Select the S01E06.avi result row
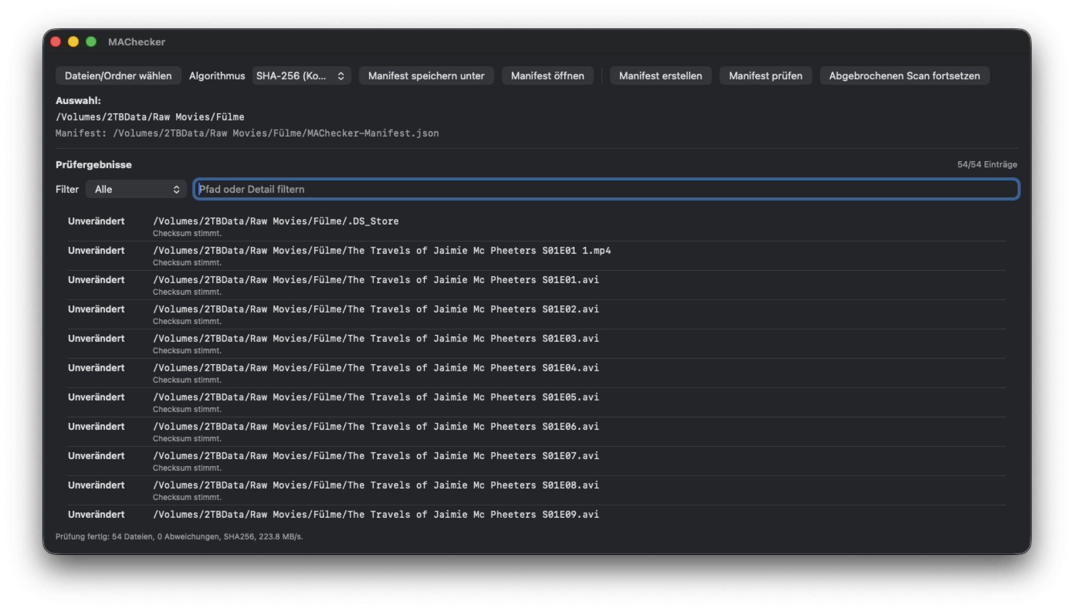This screenshot has width=1074, height=611. click(537, 431)
